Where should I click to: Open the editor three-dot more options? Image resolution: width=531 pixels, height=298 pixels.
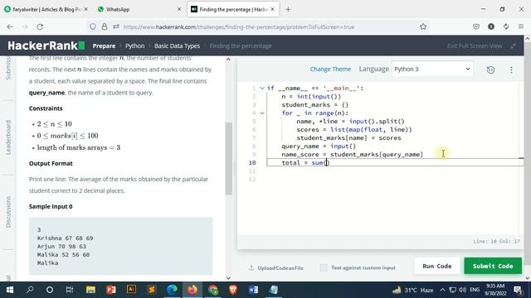(511, 70)
